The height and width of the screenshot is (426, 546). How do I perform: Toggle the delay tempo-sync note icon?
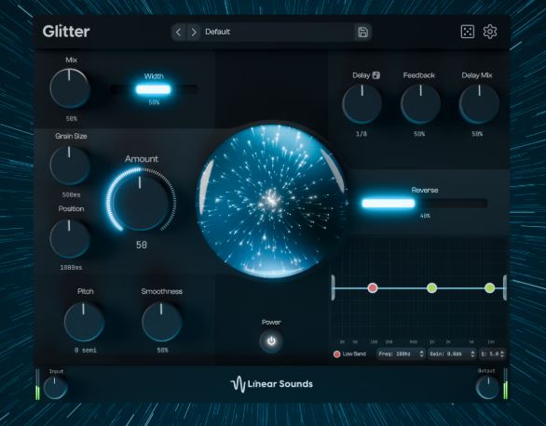tap(376, 75)
